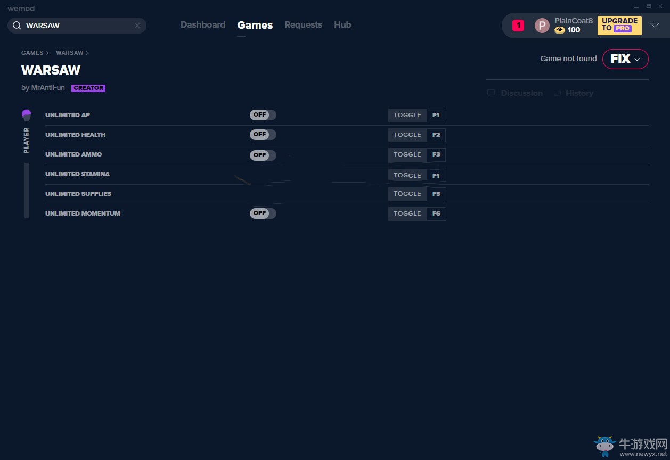Open the History tab
The image size is (670, 460).
tap(579, 93)
